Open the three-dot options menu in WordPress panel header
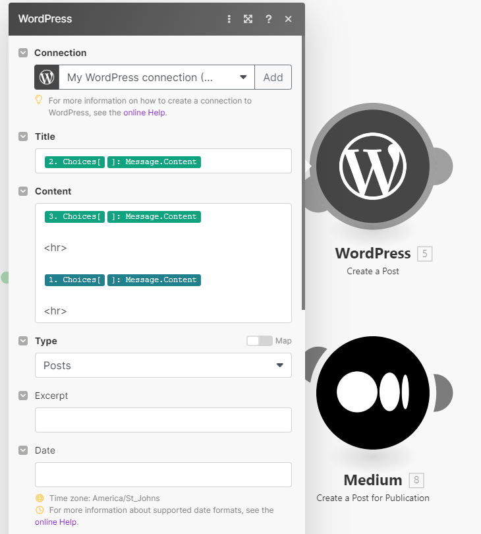 coord(229,19)
